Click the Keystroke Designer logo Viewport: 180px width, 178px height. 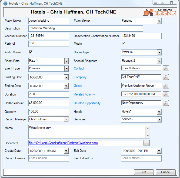(x=159, y=12)
